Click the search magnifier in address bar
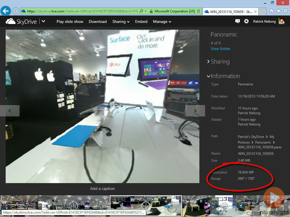 (x=141, y=11)
